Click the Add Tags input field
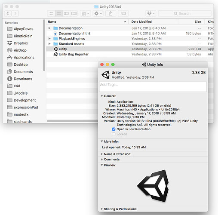 coord(153,87)
